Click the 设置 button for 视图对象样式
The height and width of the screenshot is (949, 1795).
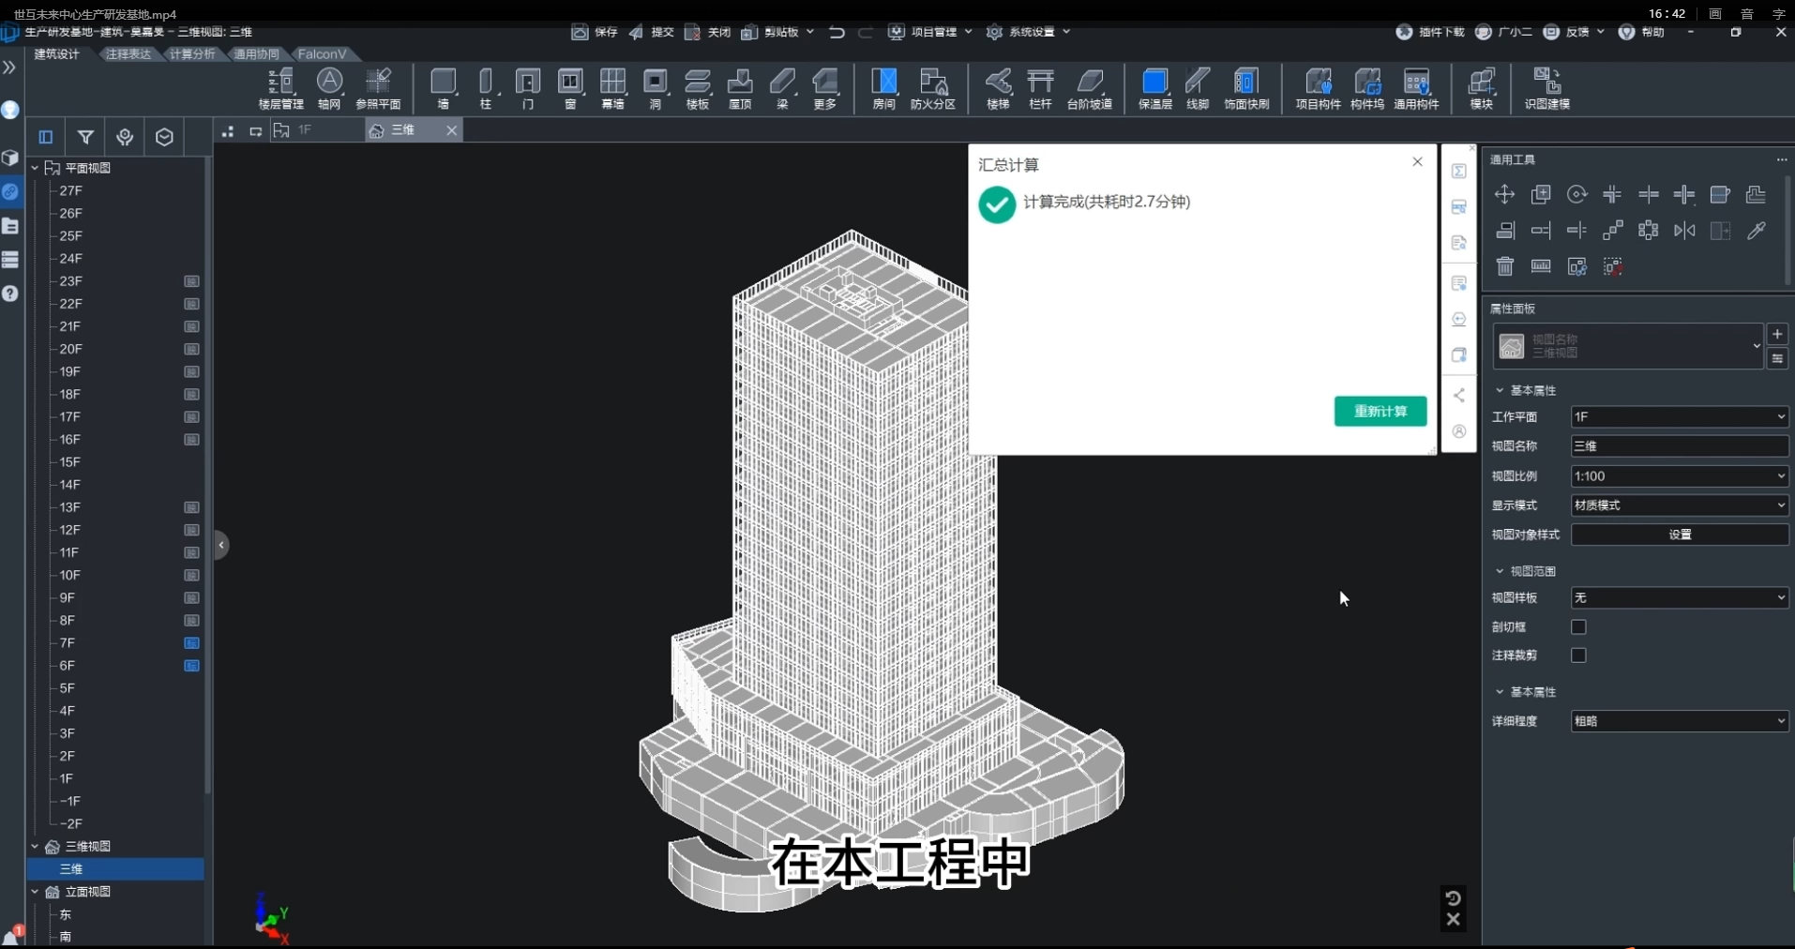1679,535
